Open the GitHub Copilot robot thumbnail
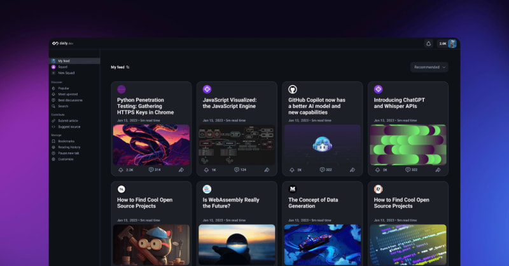 pos(323,145)
